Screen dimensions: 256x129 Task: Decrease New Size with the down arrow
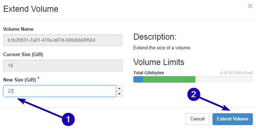click(x=119, y=94)
